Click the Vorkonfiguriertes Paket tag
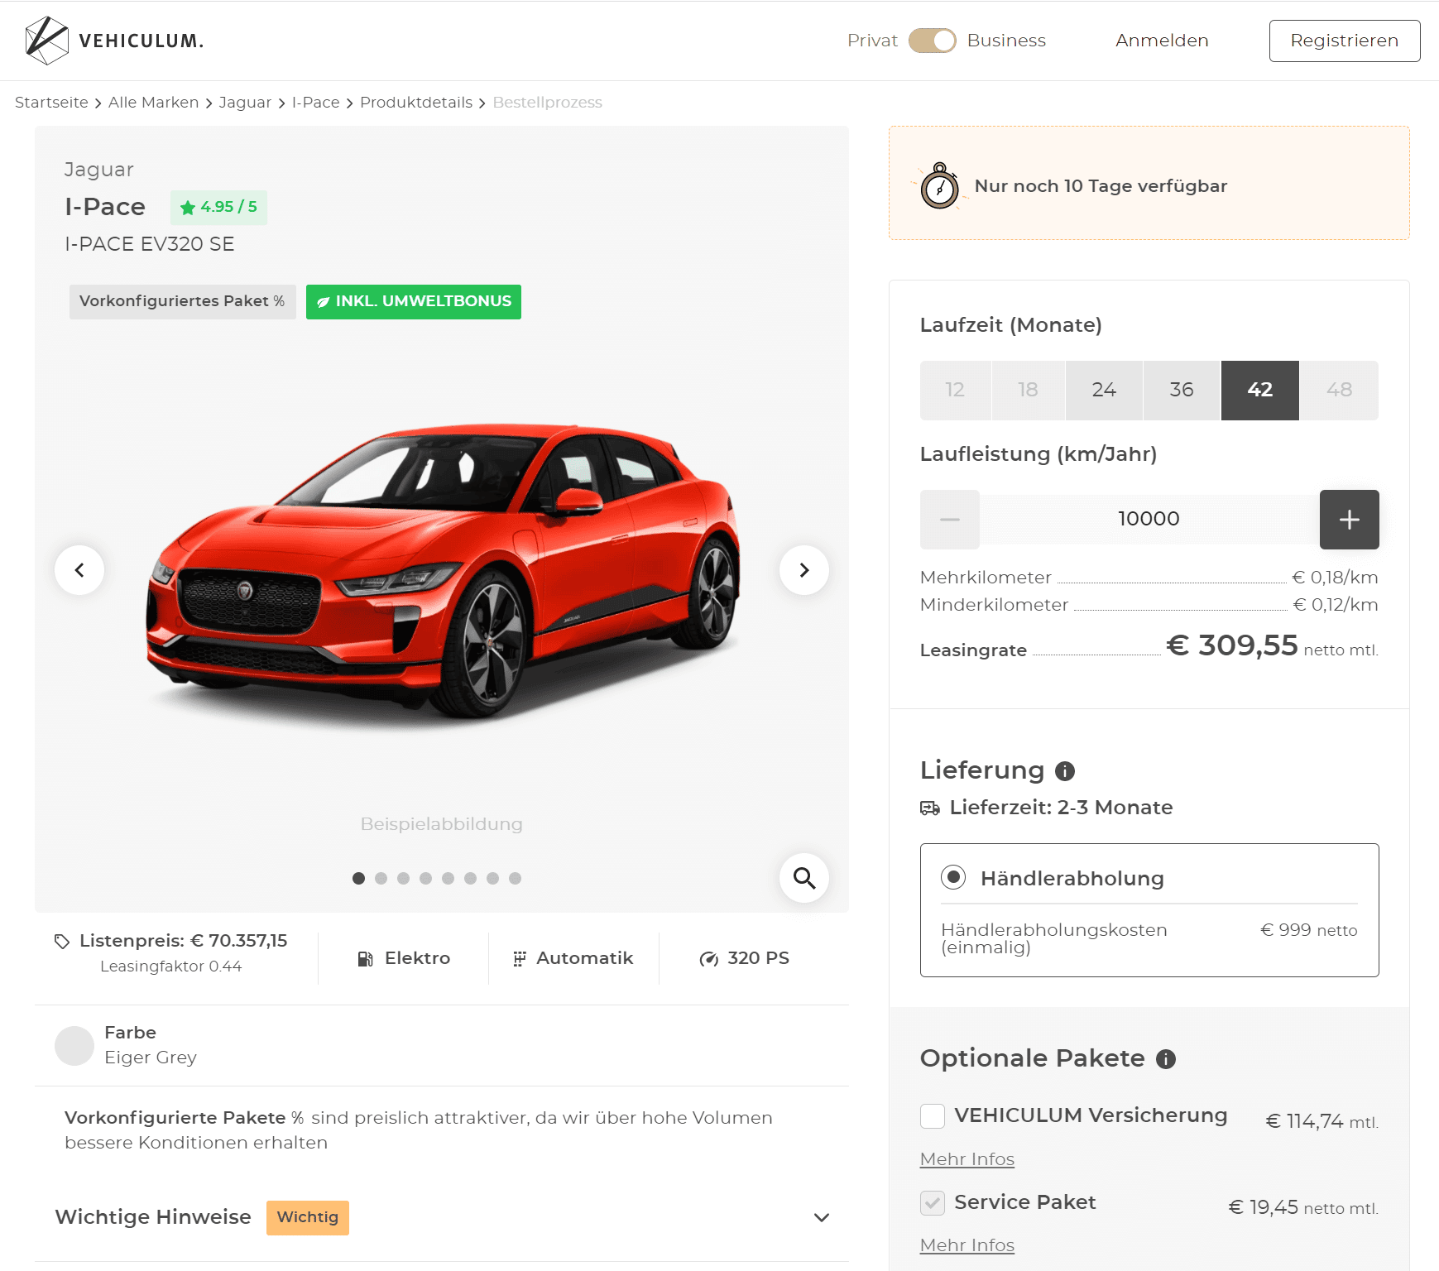Viewport: 1439px width, 1271px height. point(182,301)
